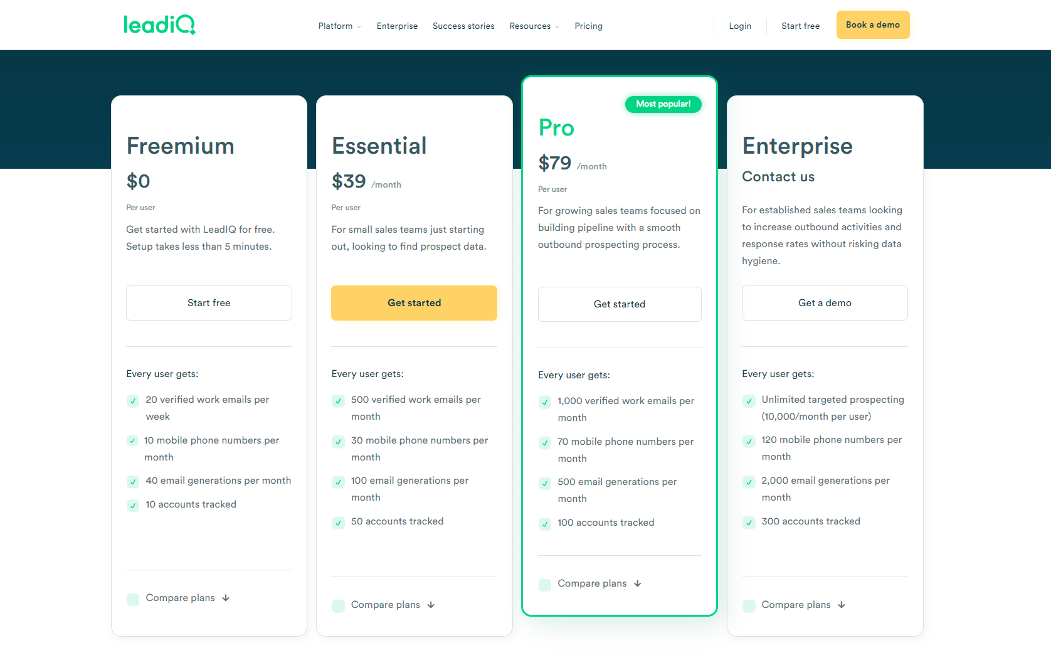Click checkmark beside 120 mobile phone numbers
The height and width of the screenshot is (660, 1051).
749,441
